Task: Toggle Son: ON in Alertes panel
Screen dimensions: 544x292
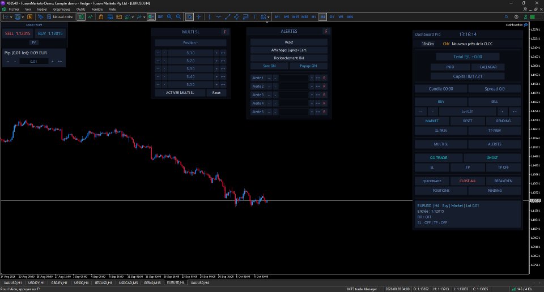Action: (269, 66)
